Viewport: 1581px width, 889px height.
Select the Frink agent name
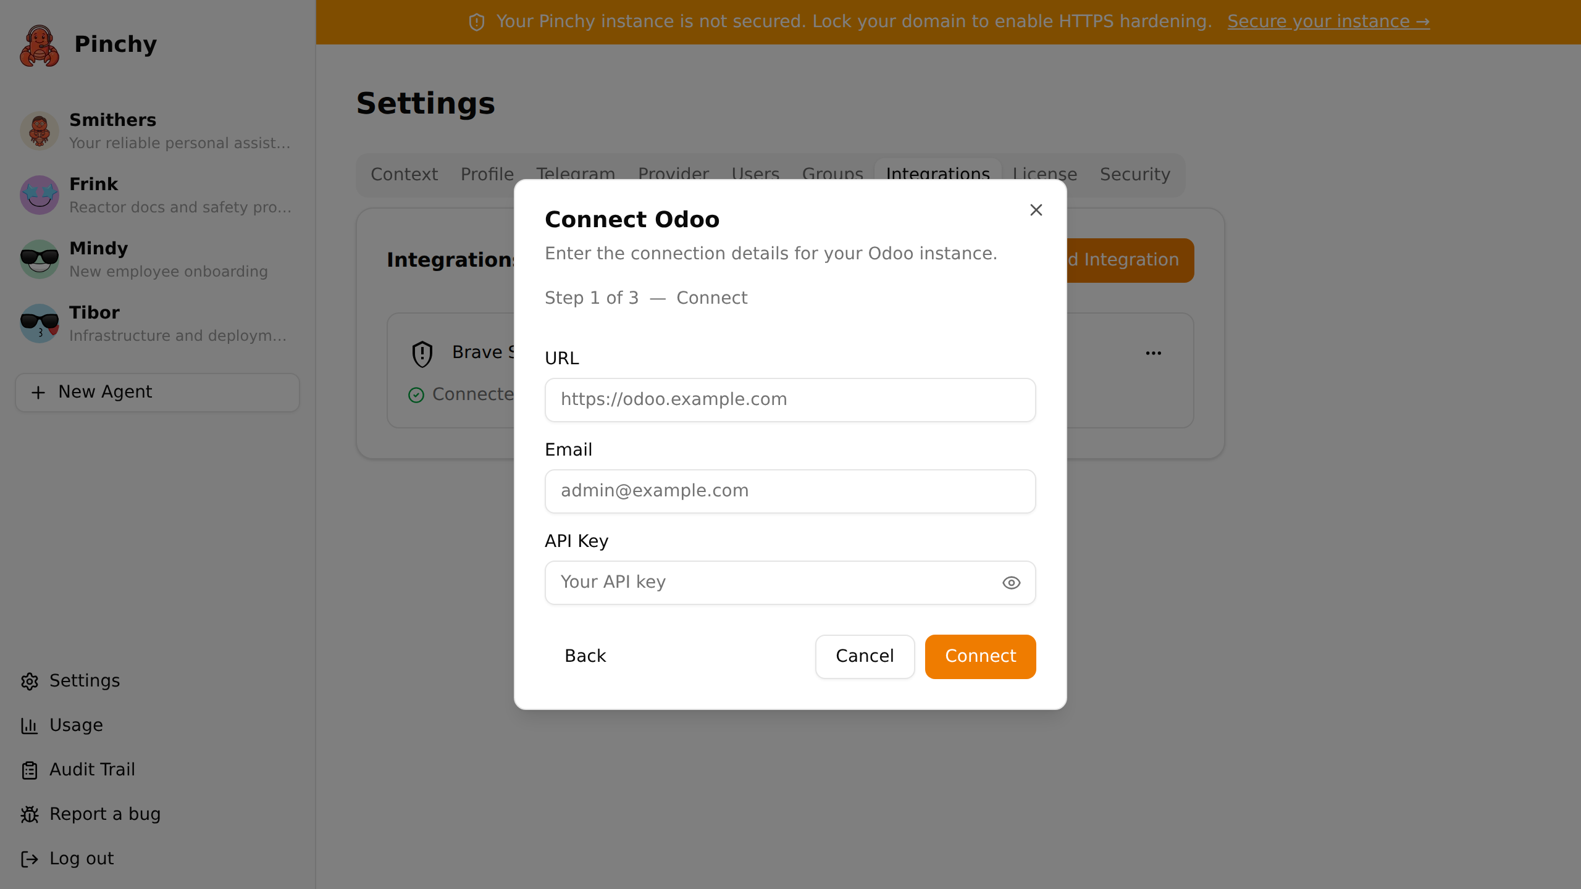(93, 184)
